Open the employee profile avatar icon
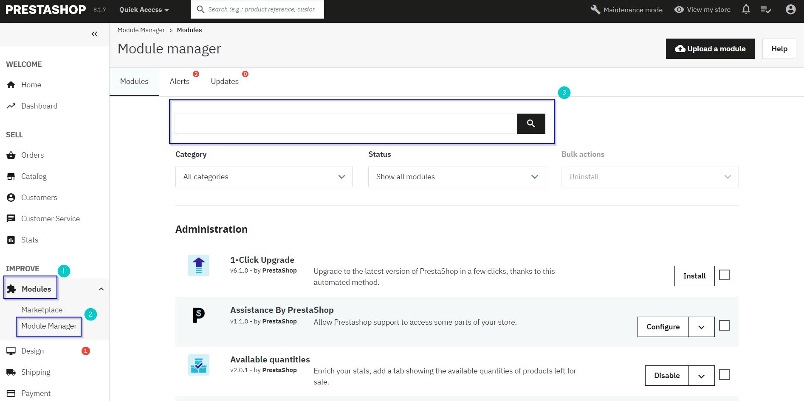The height and width of the screenshot is (401, 804). [790, 9]
